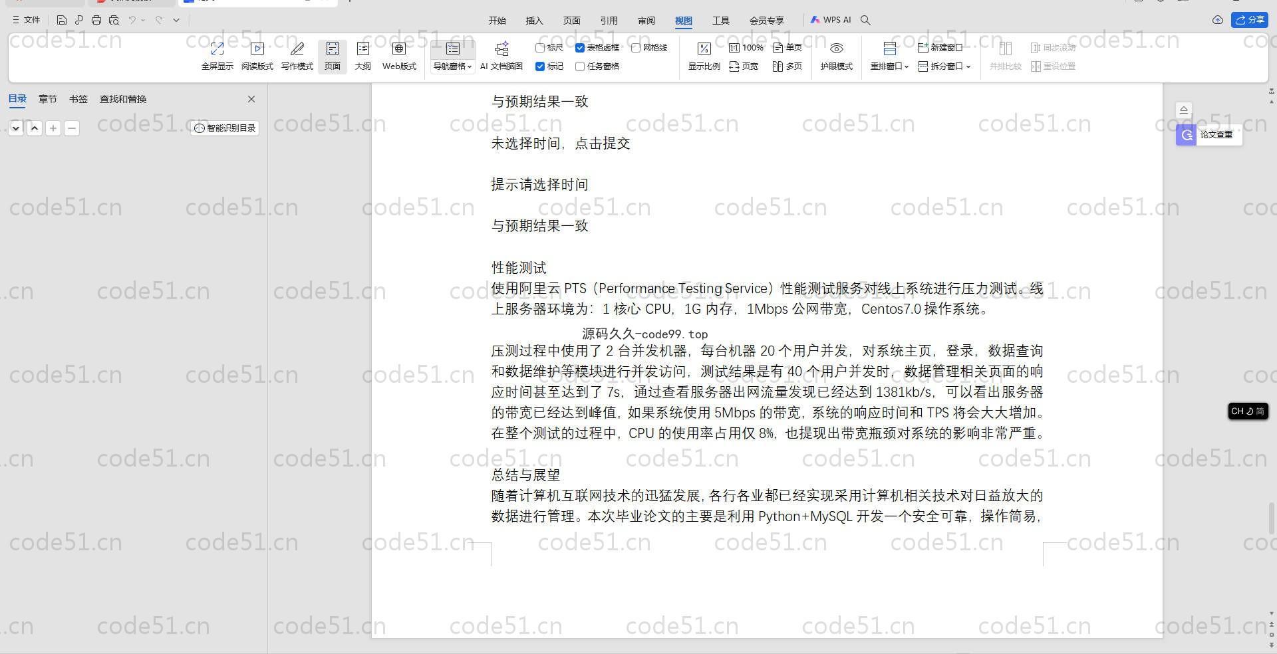The width and height of the screenshot is (1277, 654).
Task: Collapse the right sidebar arrow icon
Action: coord(1184,110)
